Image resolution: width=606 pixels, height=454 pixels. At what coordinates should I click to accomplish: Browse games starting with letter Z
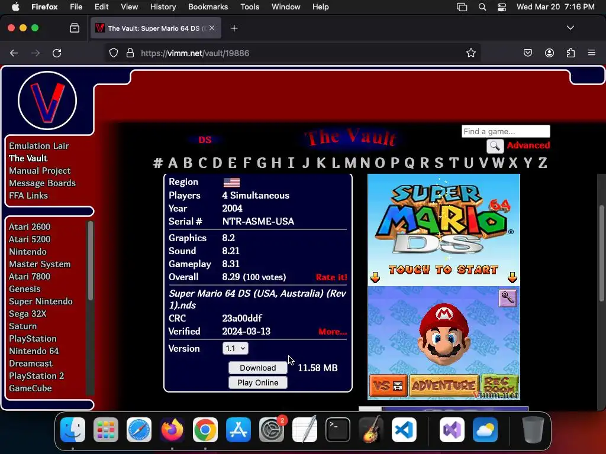543,163
